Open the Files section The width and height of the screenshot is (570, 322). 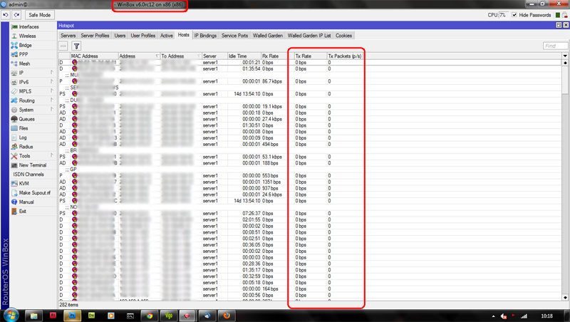coord(24,128)
